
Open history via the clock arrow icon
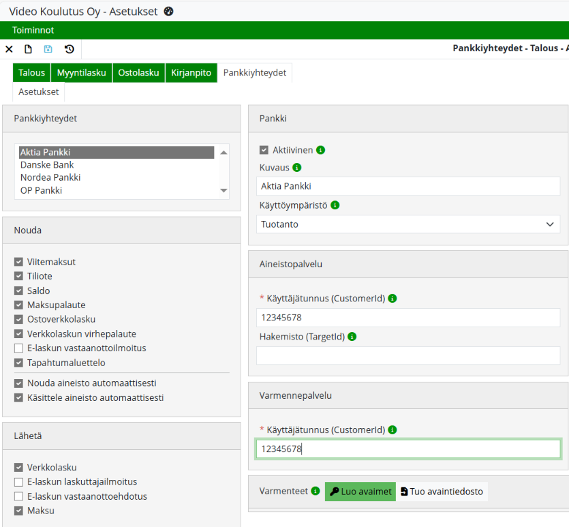(x=69, y=49)
